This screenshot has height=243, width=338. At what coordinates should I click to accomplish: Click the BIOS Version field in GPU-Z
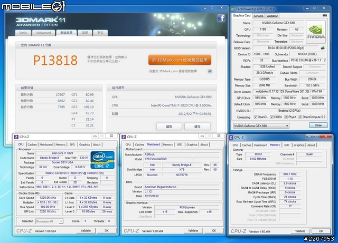click(285, 48)
